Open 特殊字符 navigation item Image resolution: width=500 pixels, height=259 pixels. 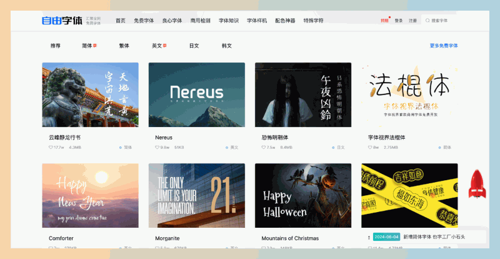tap(314, 21)
